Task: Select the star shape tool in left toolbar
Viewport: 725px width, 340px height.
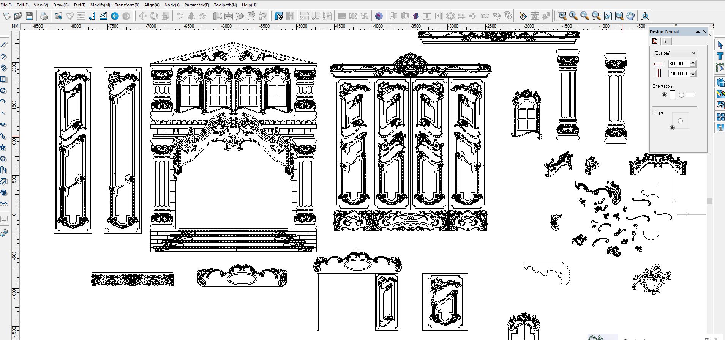Action: 3,147
